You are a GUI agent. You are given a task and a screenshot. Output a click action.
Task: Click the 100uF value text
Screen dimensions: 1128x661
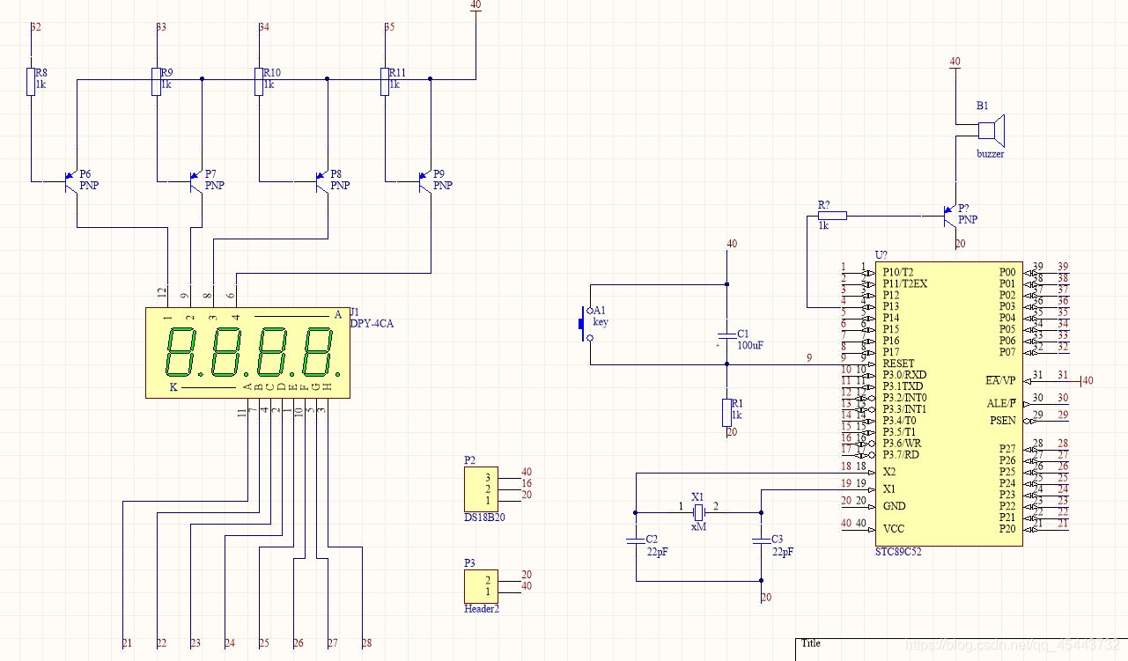(x=750, y=346)
